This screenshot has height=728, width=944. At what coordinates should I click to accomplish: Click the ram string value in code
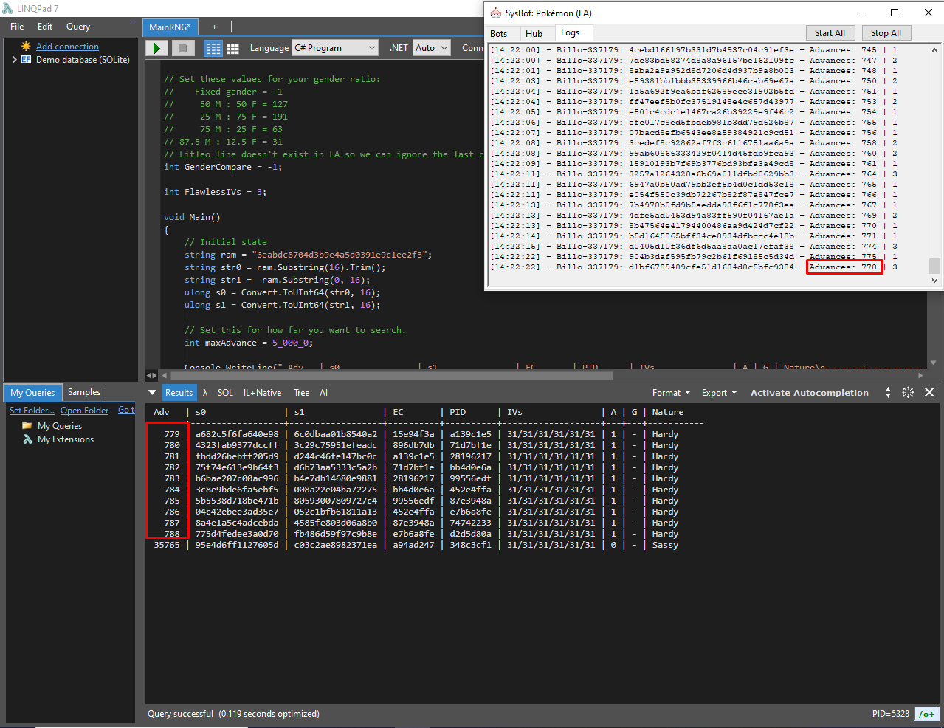click(x=342, y=255)
